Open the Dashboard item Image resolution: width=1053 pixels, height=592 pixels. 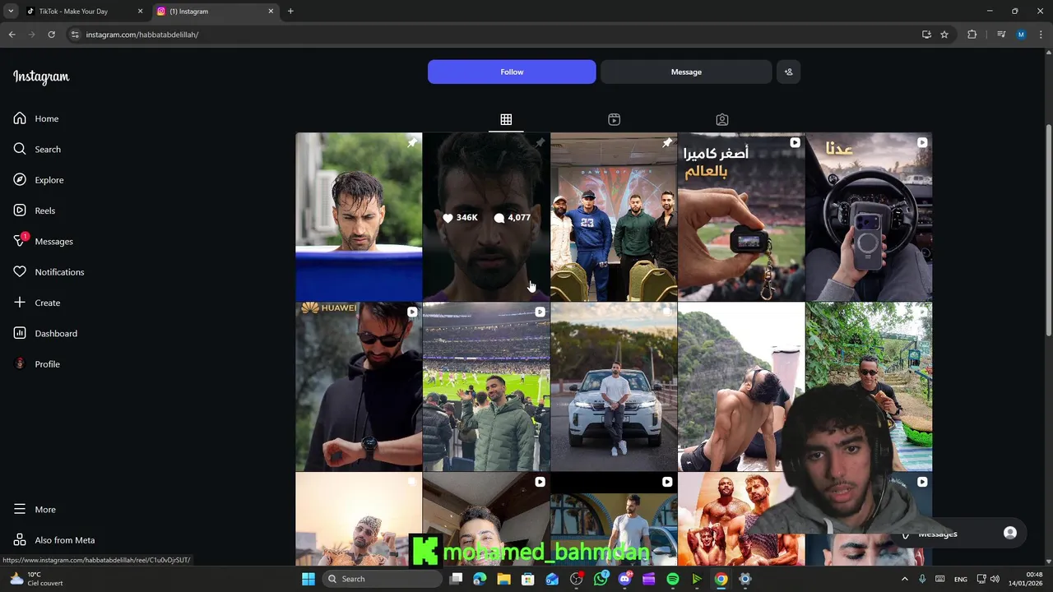[45, 333]
